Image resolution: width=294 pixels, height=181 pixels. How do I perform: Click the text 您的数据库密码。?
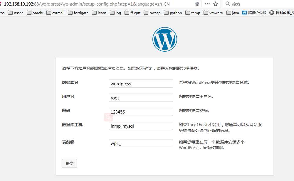(x=194, y=111)
